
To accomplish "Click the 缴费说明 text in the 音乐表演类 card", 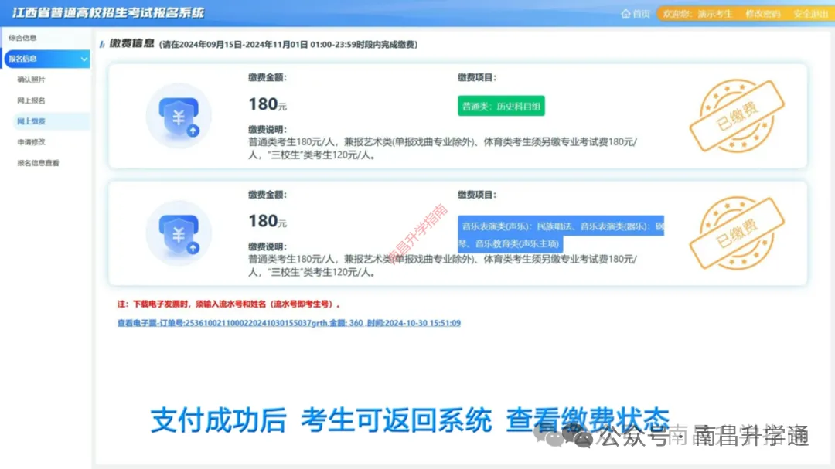I will [x=442, y=266].
